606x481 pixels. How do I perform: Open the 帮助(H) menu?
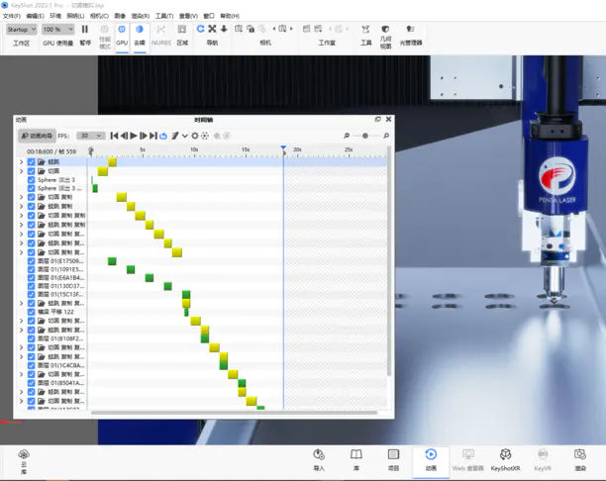(x=229, y=16)
